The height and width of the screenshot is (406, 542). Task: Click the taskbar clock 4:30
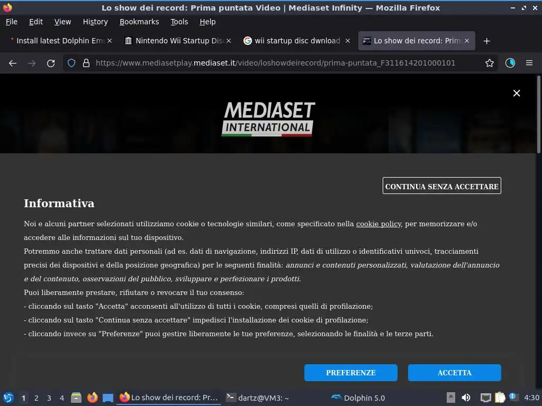[x=531, y=398]
